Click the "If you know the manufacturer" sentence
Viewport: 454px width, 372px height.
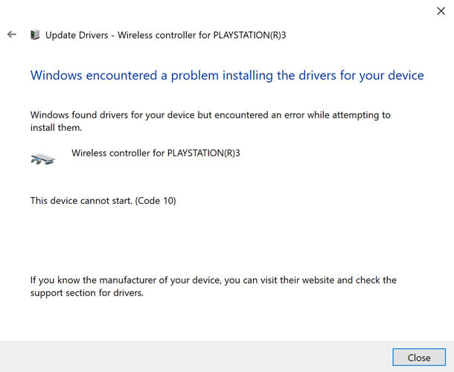coord(214,280)
